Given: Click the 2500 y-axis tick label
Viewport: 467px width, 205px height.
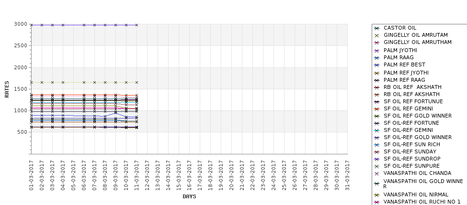Looking at the screenshot, I should pos(21,46).
